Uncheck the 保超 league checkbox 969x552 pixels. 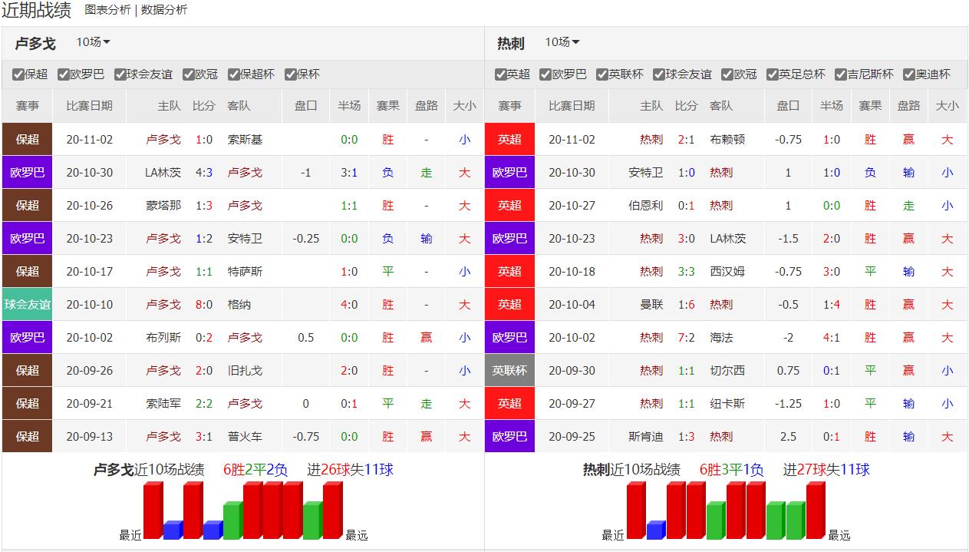pos(18,74)
